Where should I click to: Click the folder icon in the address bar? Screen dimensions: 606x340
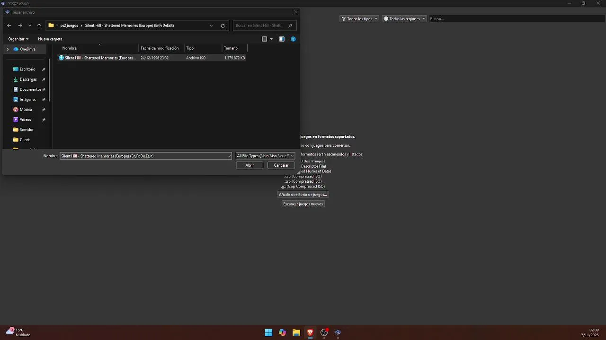[51, 25]
